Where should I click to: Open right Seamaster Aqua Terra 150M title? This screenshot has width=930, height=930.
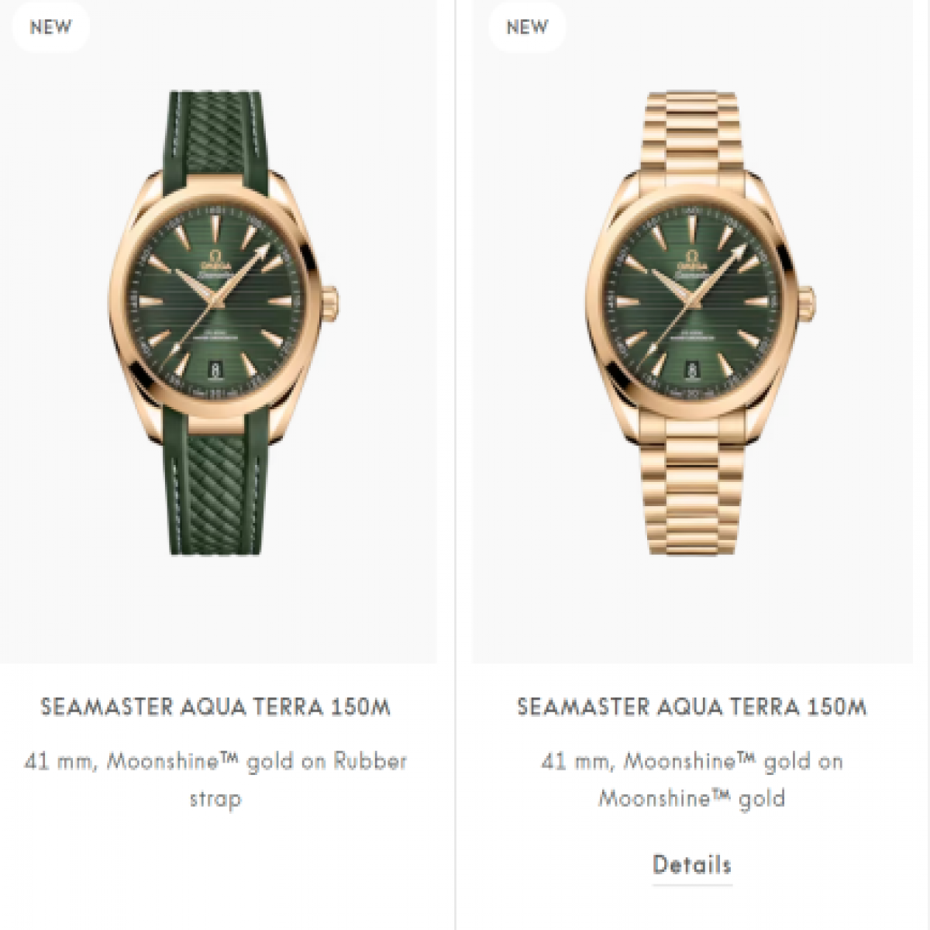click(692, 707)
